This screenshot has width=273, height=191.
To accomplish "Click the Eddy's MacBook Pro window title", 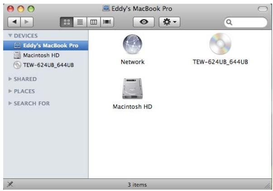I will [142, 9].
